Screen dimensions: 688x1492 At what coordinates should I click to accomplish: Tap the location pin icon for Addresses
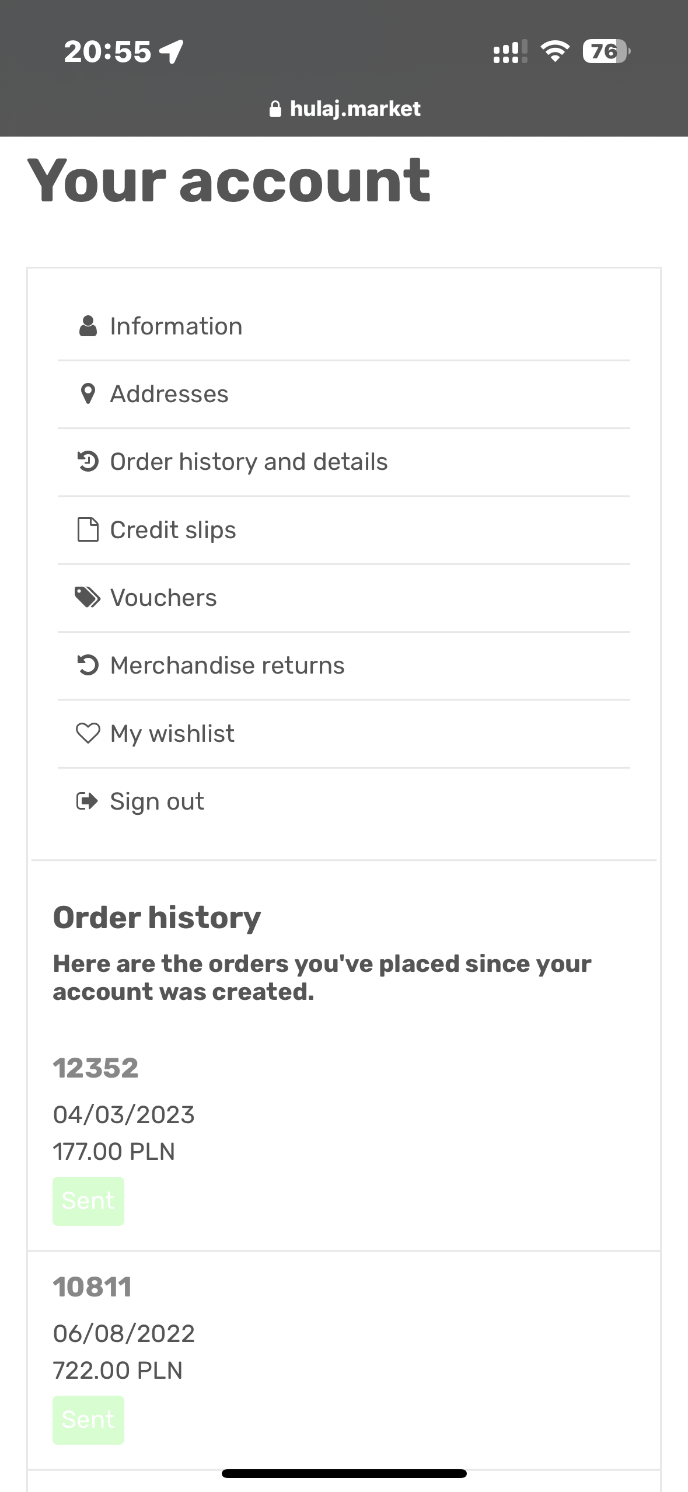[88, 394]
